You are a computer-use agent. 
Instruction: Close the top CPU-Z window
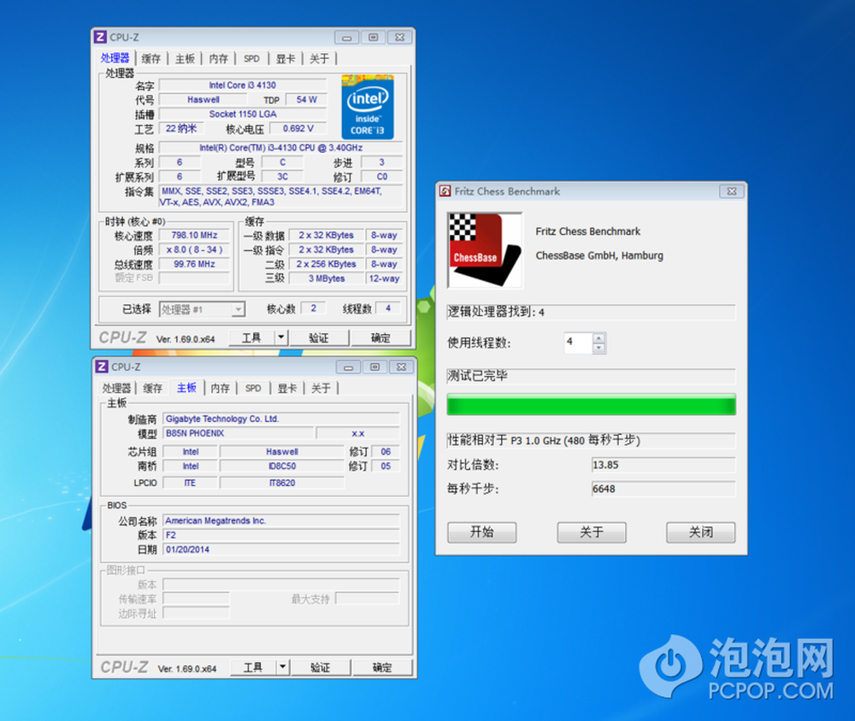point(399,38)
